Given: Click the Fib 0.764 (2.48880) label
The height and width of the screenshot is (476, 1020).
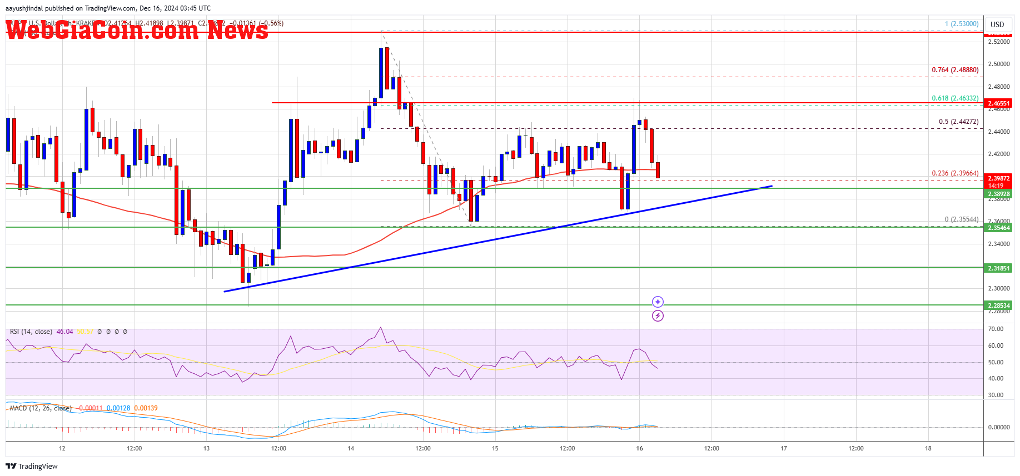Looking at the screenshot, I should pos(955,70).
